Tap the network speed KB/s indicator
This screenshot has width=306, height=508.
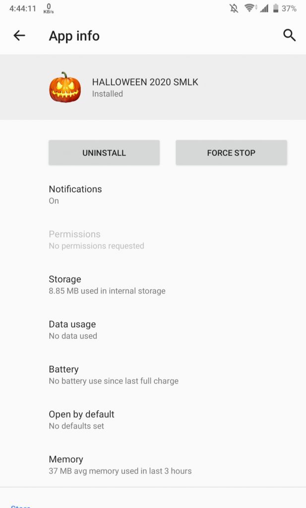click(49, 8)
